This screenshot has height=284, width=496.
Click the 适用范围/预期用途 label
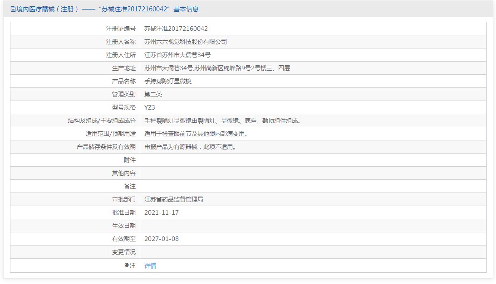point(111,134)
